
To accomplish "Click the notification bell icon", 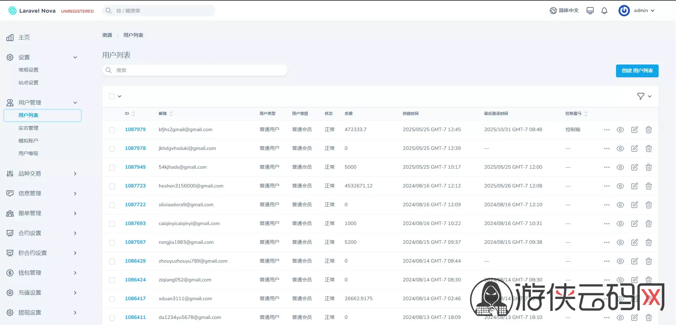I will (x=604, y=11).
